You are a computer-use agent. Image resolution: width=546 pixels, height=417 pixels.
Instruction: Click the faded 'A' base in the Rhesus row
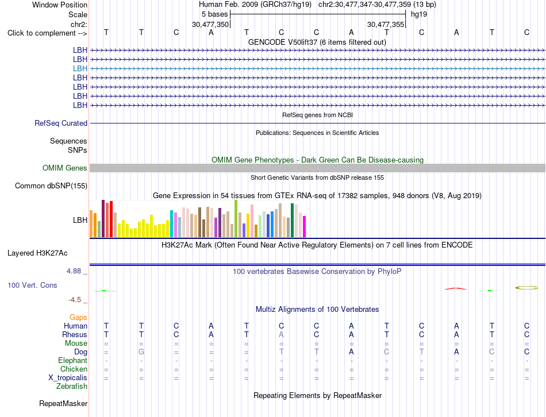click(x=282, y=334)
